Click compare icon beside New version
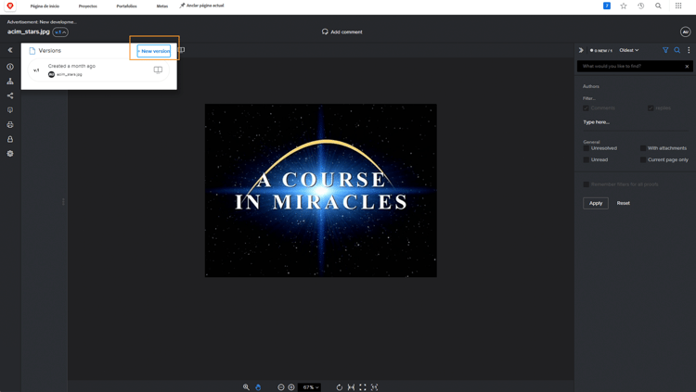Screen dimensions: 696x392 (181, 50)
